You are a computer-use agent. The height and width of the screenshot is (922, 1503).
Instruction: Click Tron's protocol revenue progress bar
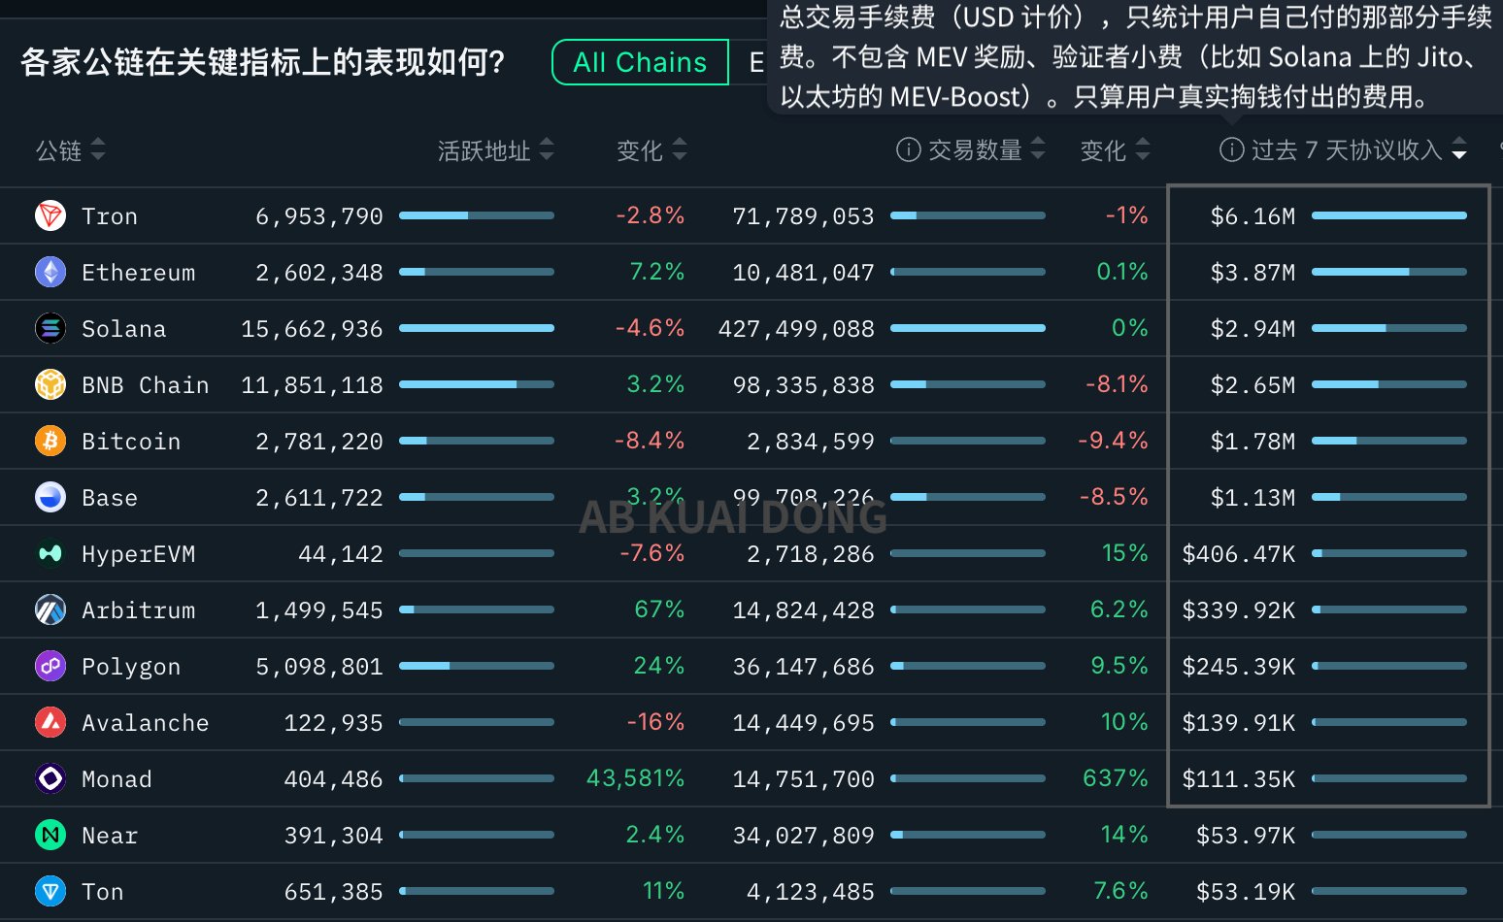[1388, 215]
